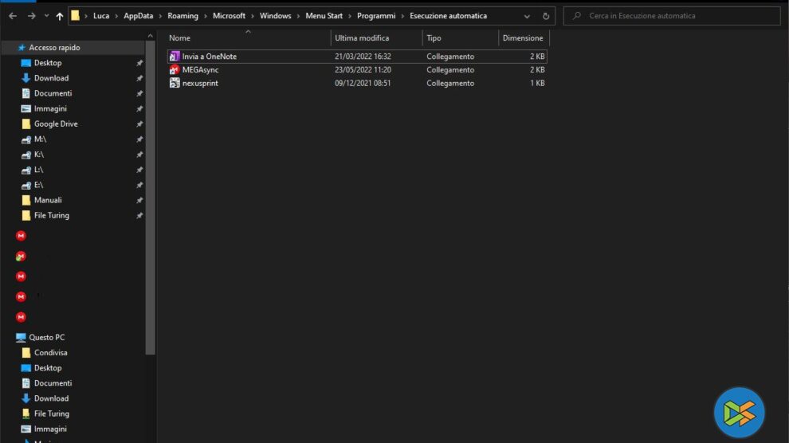Click date 09/12/2021 08:51

pos(363,83)
